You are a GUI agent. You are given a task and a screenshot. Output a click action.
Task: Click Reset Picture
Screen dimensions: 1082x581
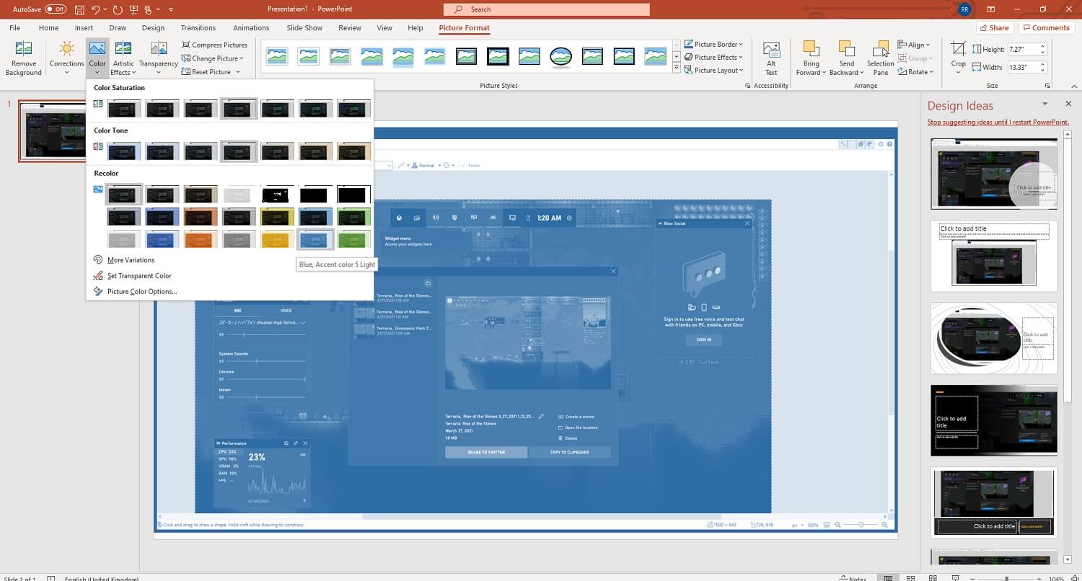click(x=208, y=71)
